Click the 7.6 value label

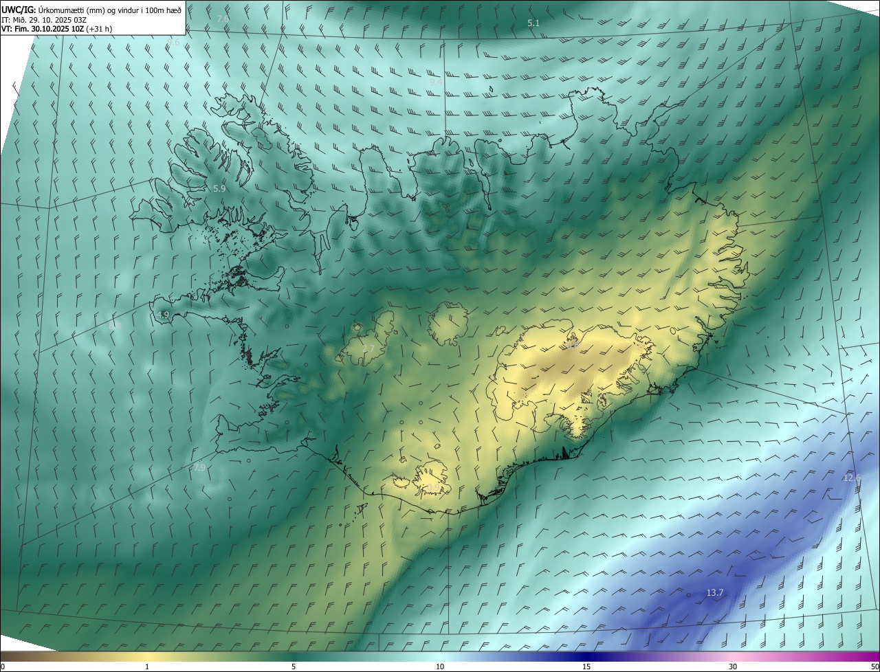(x=222, y=19)
